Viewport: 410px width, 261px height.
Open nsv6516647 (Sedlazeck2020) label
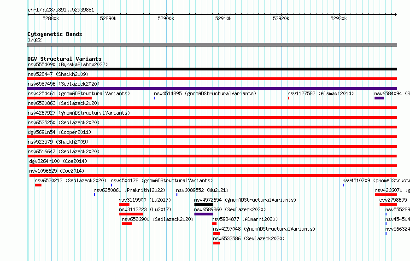(x=64, y=151)
